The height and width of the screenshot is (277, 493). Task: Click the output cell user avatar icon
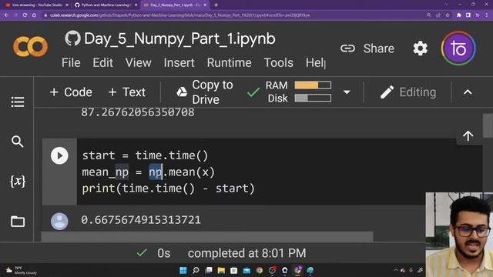(x=59, y=221)
